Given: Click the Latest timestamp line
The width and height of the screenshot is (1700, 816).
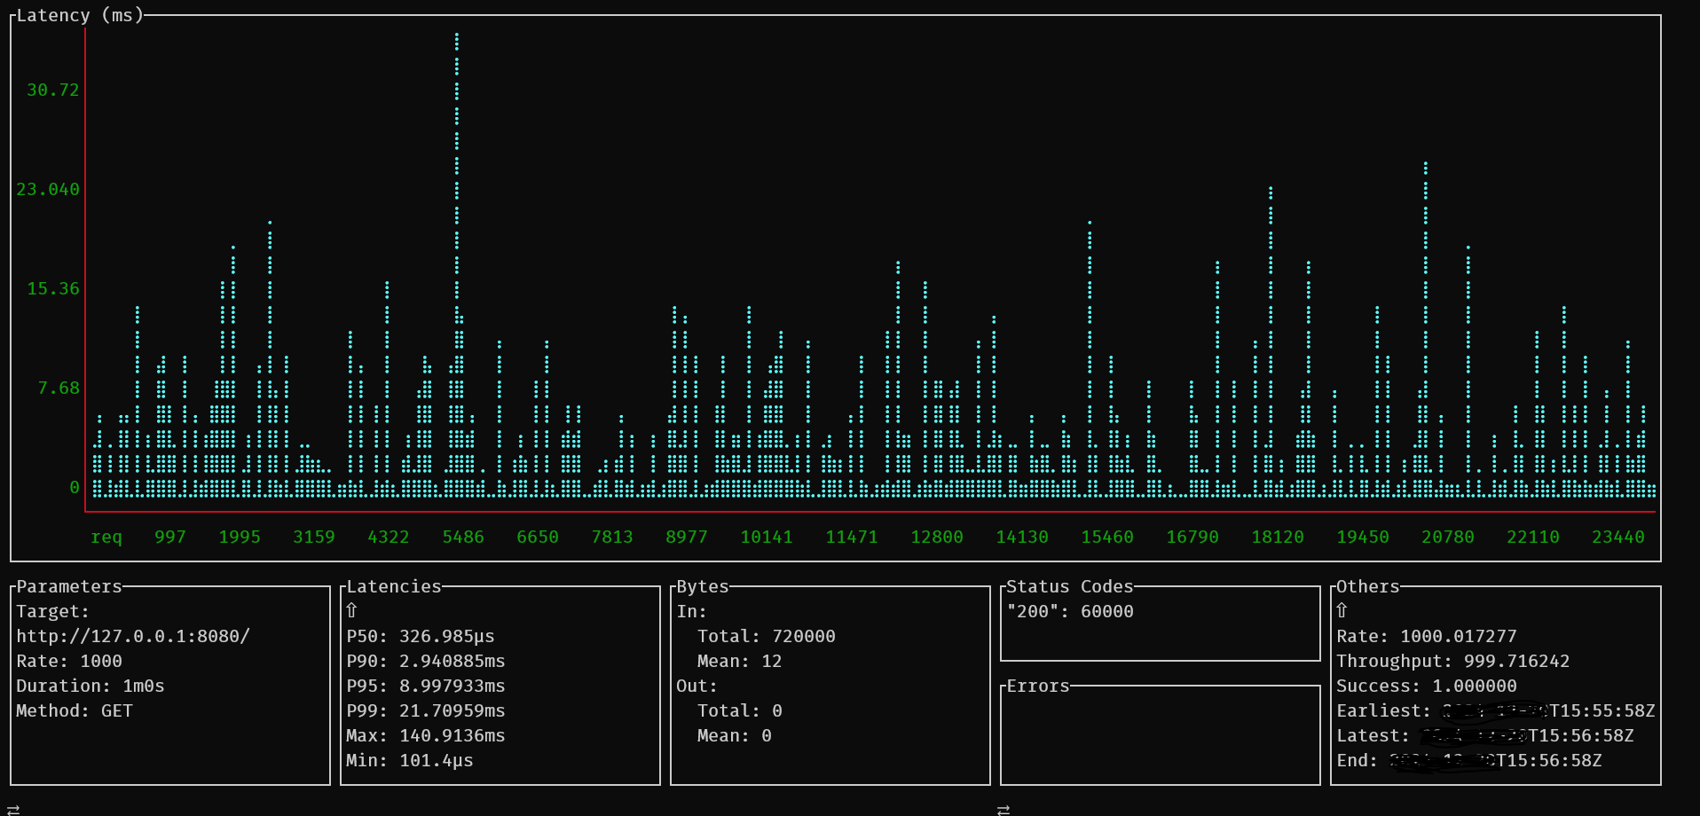Looking at the screenshot, I should coord(1485,735).
